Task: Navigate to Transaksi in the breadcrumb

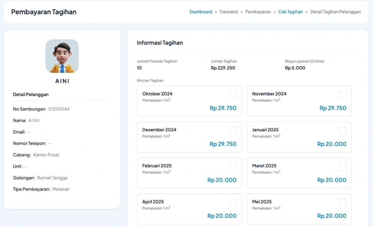Action: coord(229,12)
